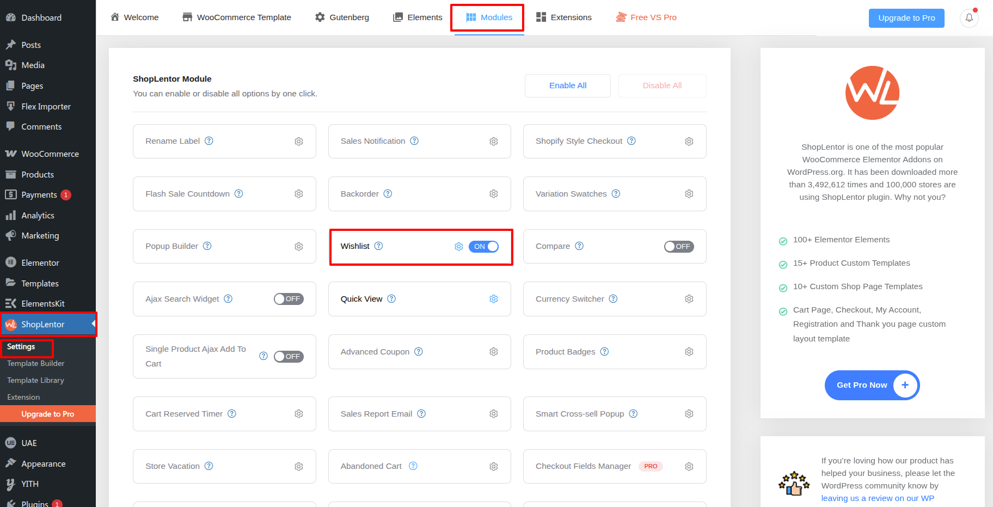Click the Enable All button

click(x=568, y=85)
